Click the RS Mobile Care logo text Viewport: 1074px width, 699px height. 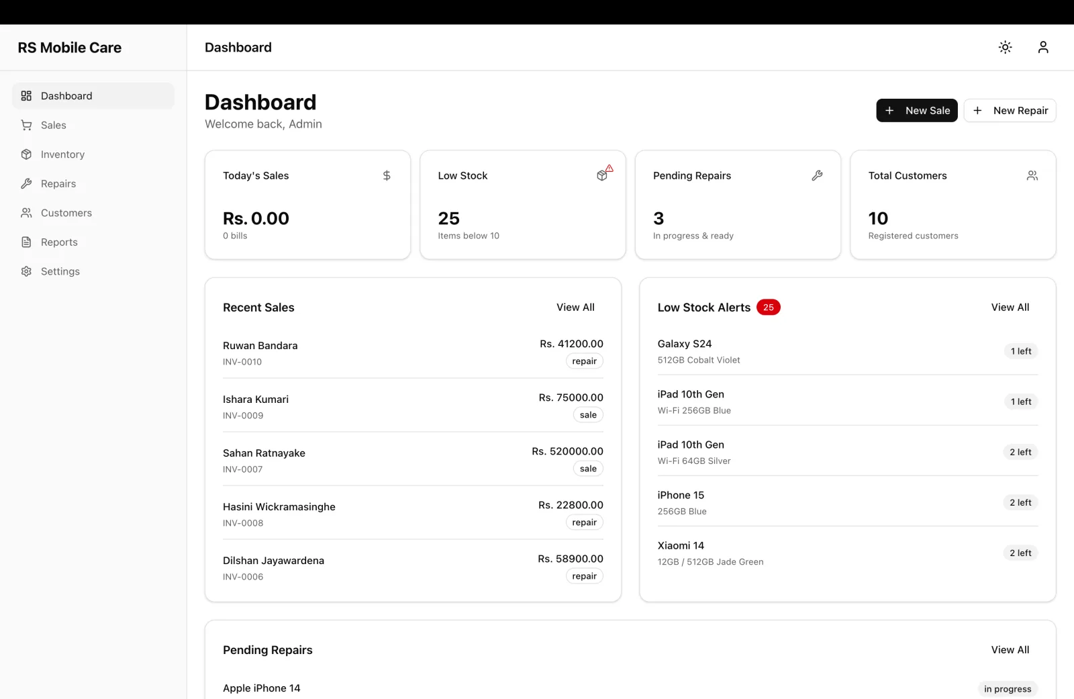pos(70,48)
